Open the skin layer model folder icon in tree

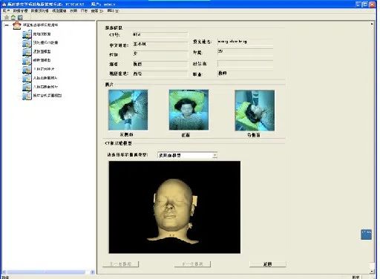27,52
